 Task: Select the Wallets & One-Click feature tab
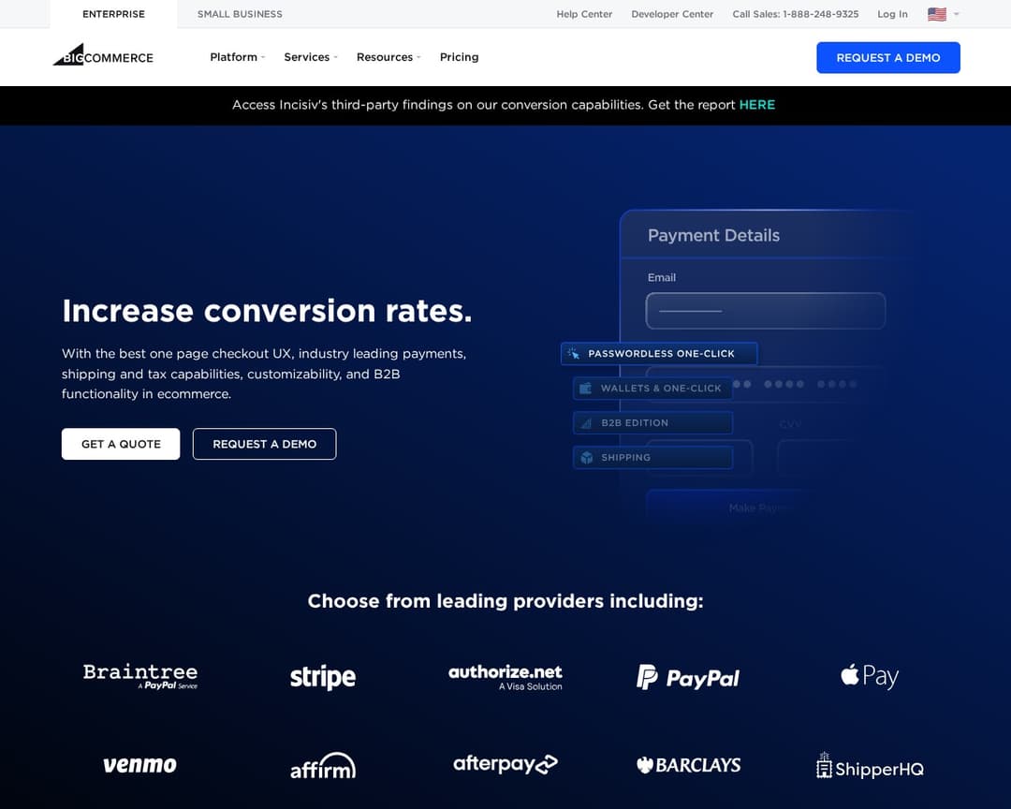coord(652,389)
